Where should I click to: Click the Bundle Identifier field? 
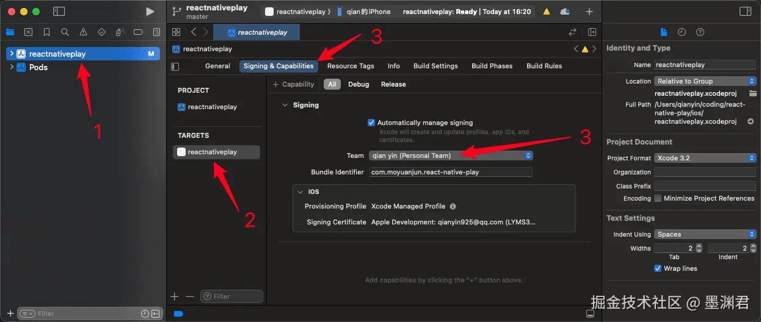(451, 172)
